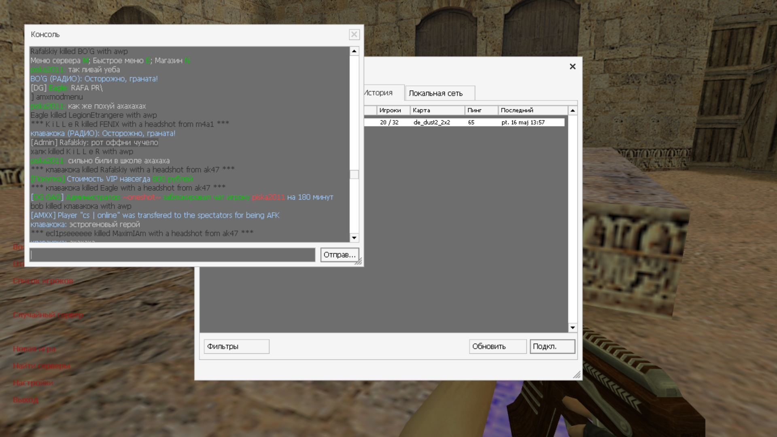Image resolution: width=777 pixels, height=437 pixels.
Task: Click the date pt. 16 maj 13:57
Action: [x=523, y=122]
